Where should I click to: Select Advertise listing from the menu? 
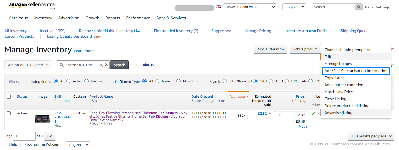coord(338,113)
